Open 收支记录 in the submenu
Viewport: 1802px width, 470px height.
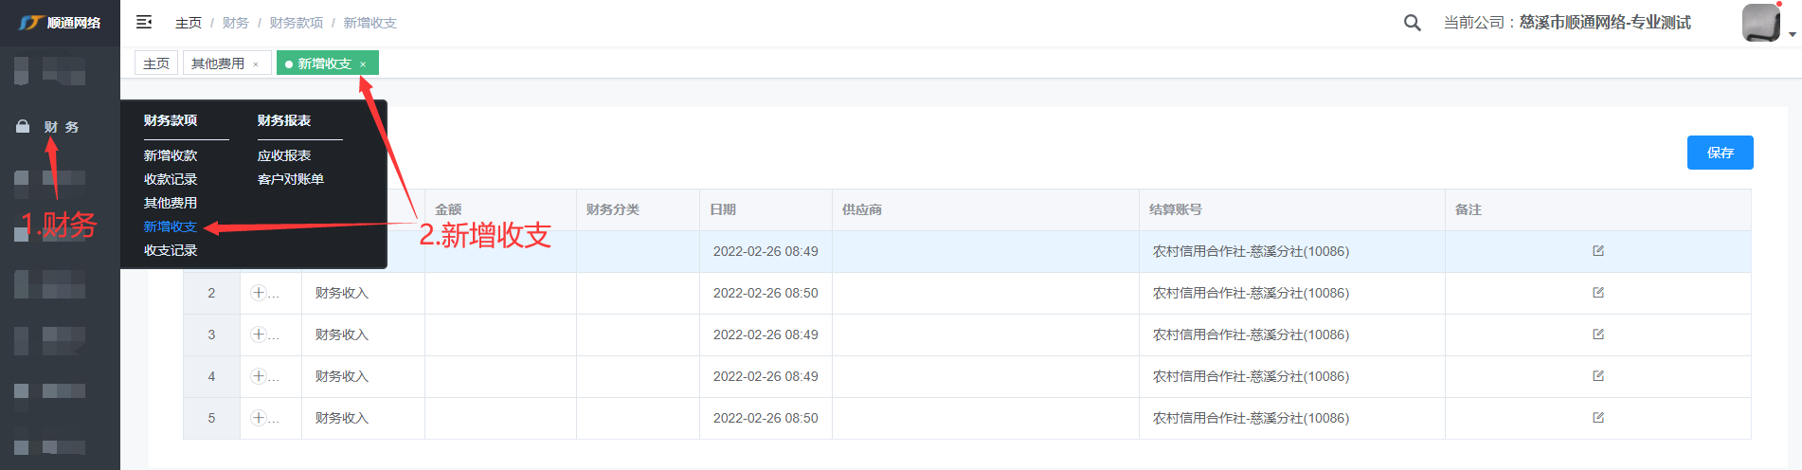click(x=171, y=250)
